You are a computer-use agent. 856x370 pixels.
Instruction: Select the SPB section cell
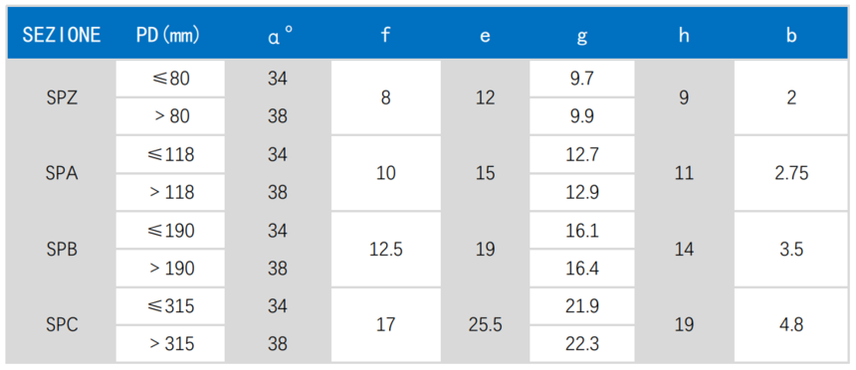point(62,250)
